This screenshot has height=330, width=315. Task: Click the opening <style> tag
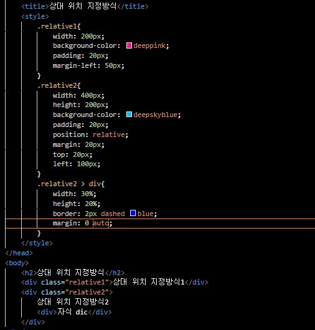[35, 16]
